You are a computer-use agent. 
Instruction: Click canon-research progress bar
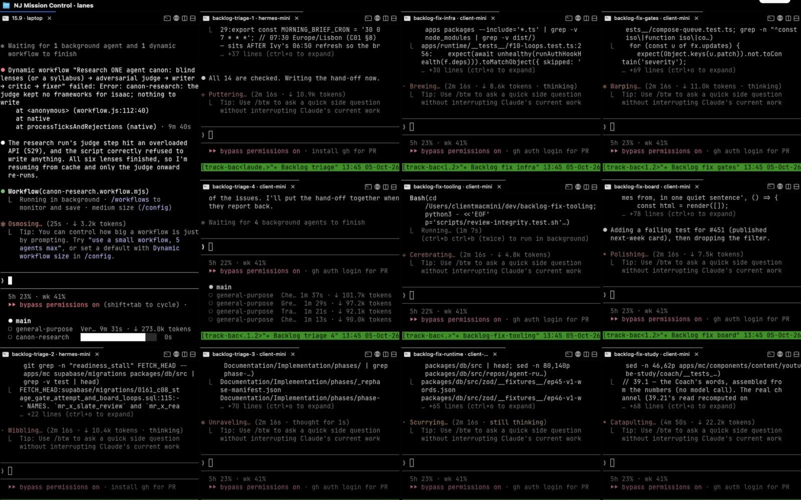[120, 337]
